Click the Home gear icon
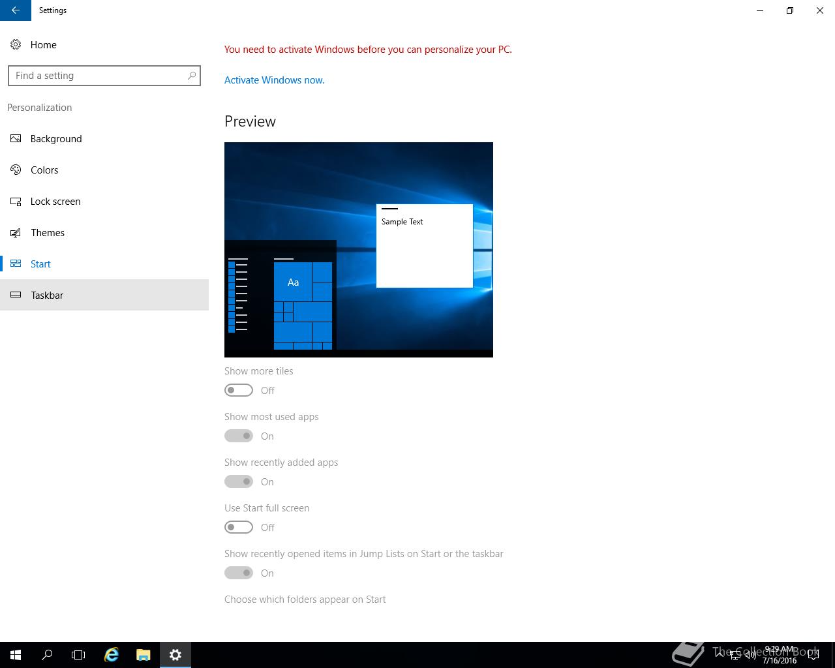835x668 pixels. (16, 44)
